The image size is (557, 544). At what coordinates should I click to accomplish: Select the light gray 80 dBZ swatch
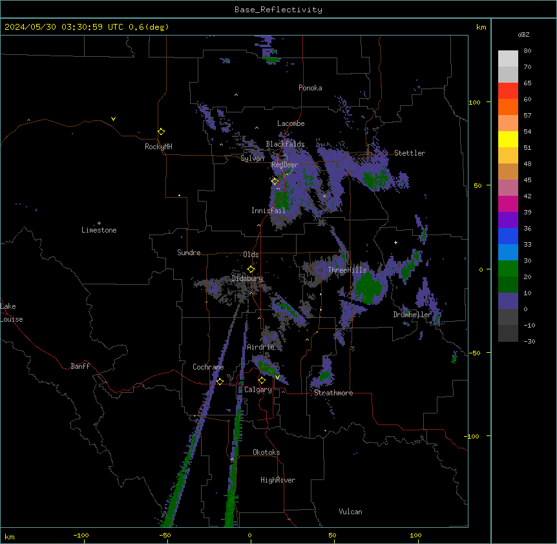pos(508,59)
